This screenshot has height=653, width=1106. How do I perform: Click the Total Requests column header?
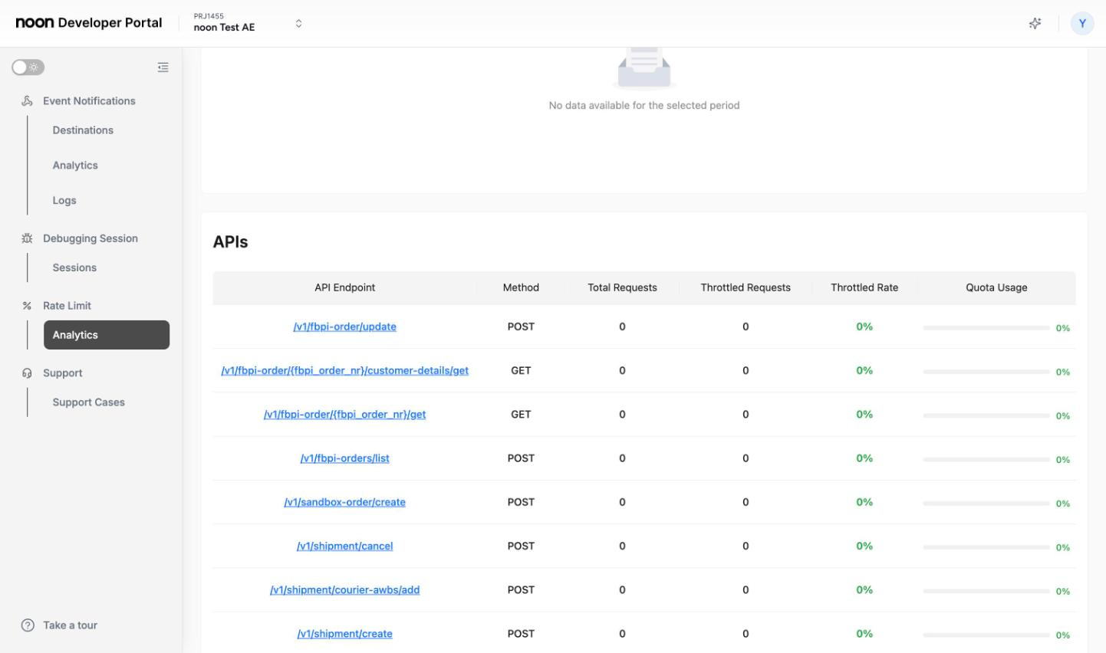(622, 287)
